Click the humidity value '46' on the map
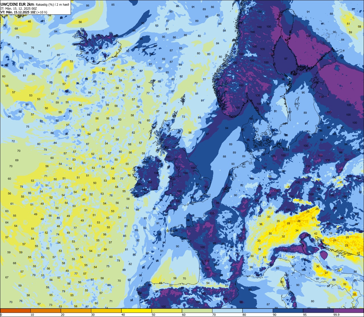Screen dimensions: 364x317 point(29,22)
